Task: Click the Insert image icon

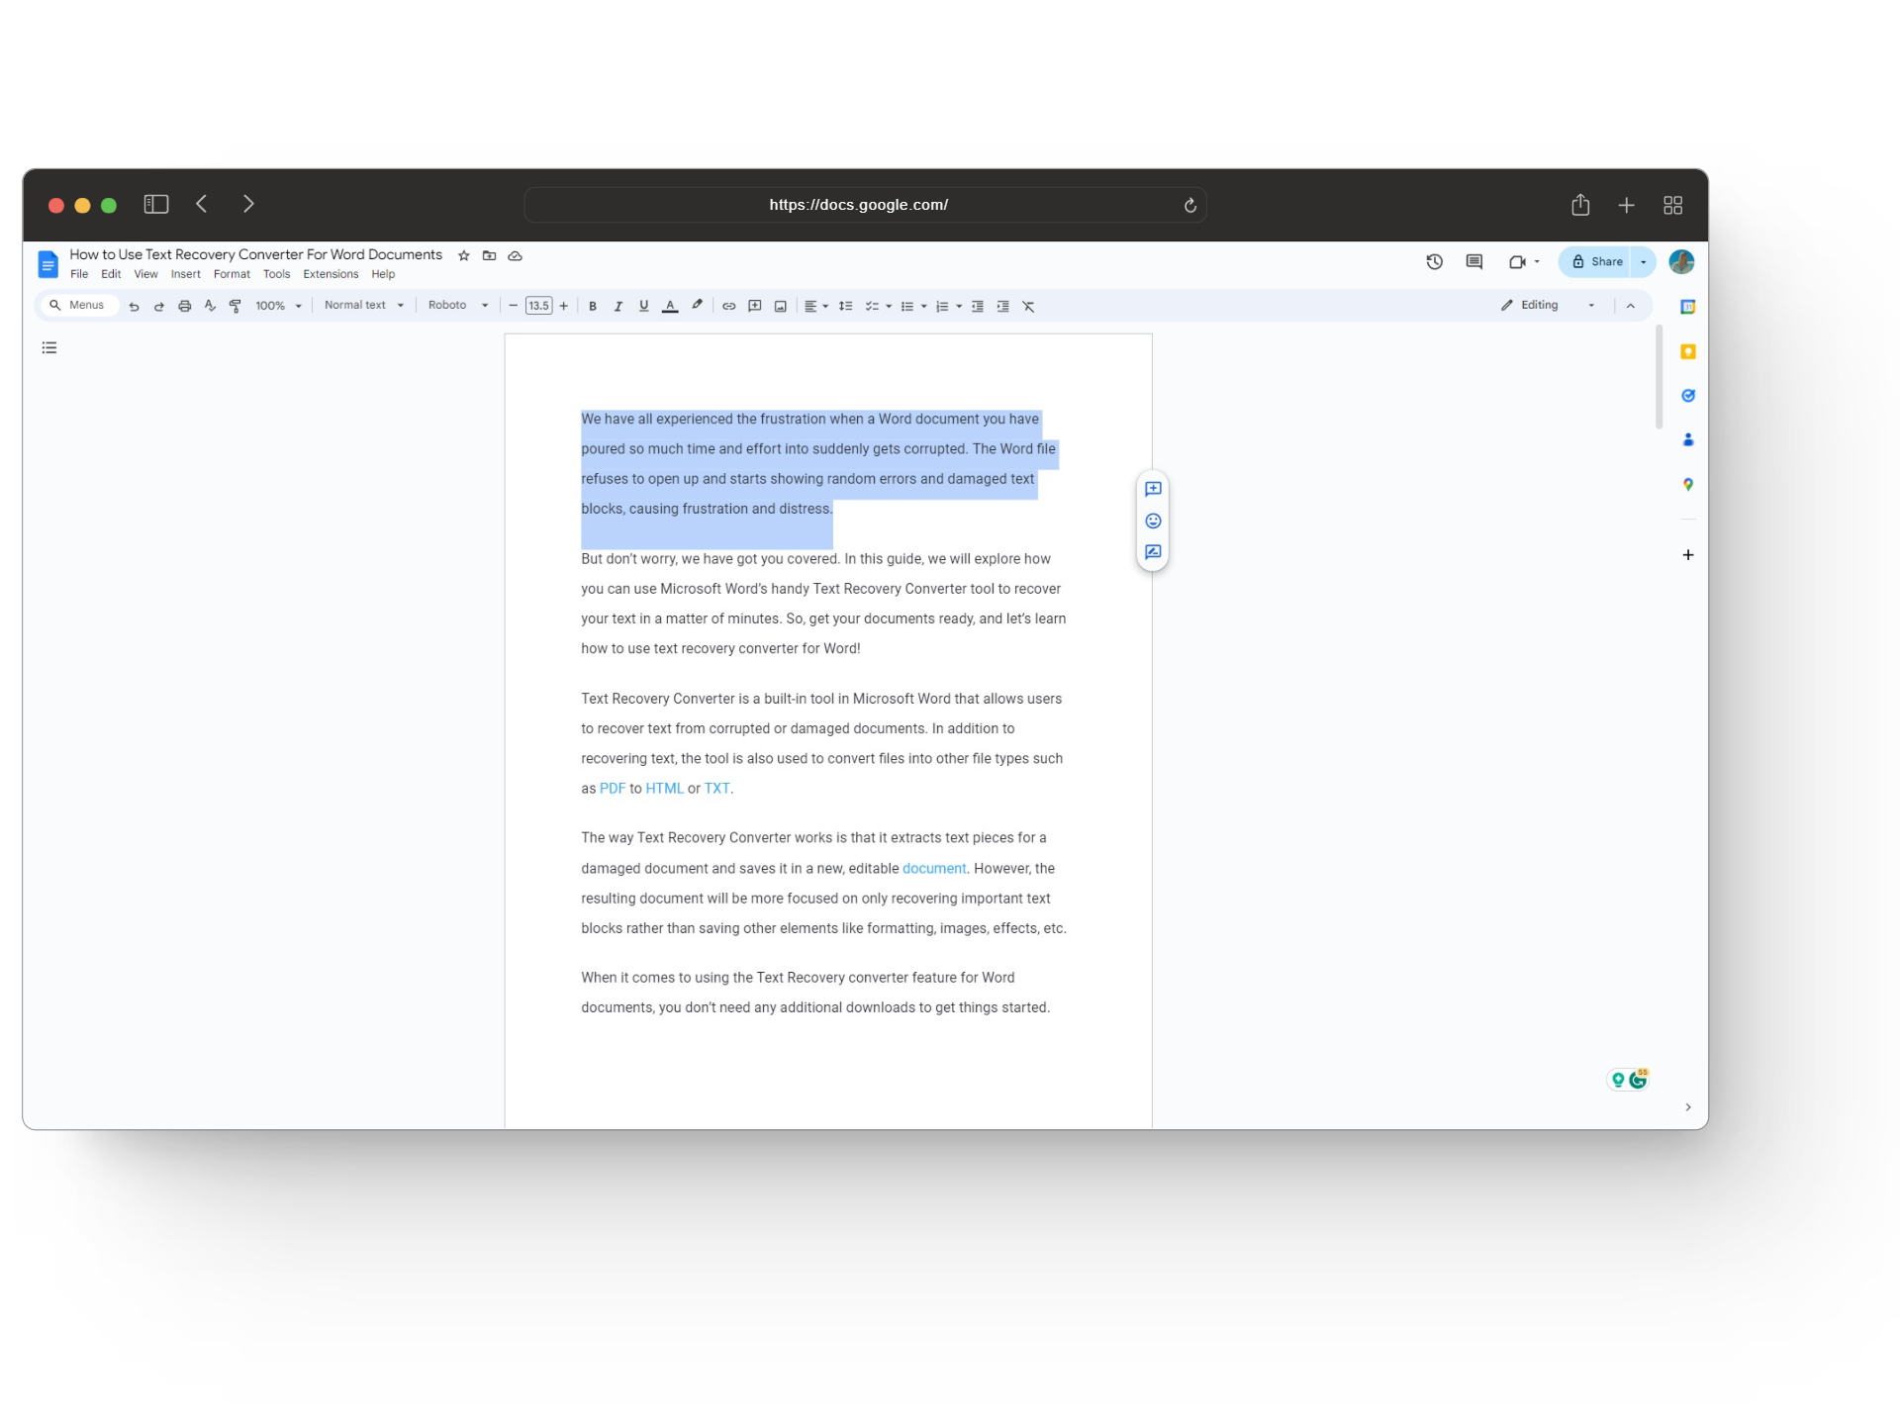Action: tap(780, 306)
